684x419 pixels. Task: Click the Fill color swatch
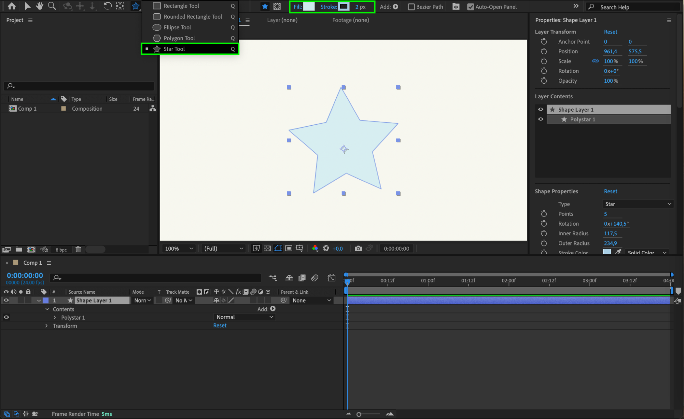point(309,6)
